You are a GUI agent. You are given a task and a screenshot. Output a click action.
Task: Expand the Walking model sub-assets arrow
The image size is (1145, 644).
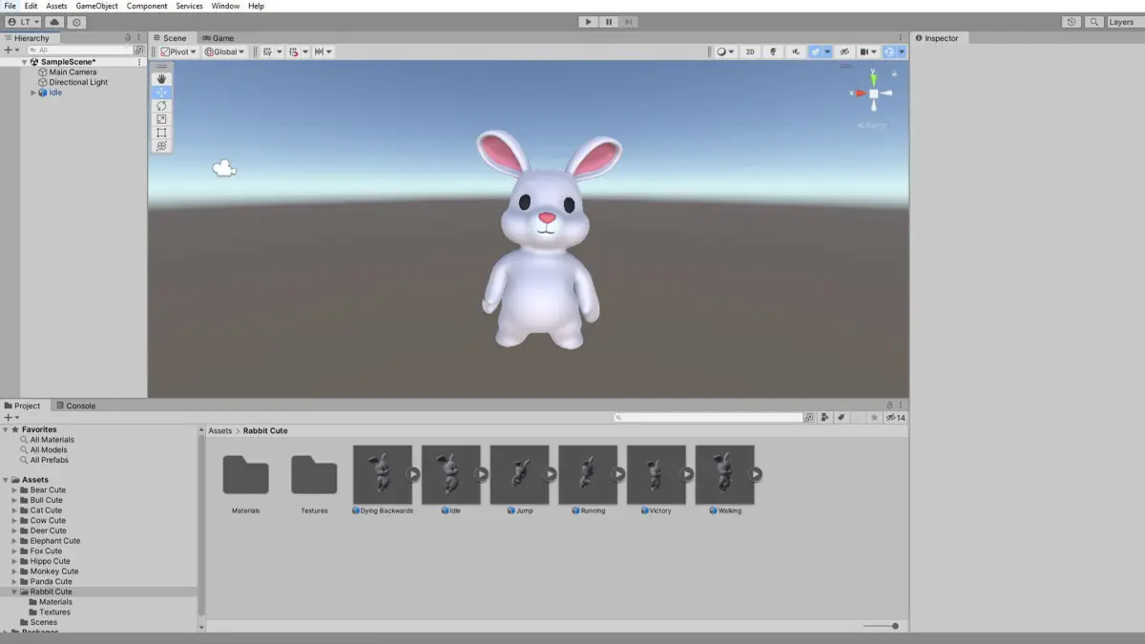tap(756, 474)
